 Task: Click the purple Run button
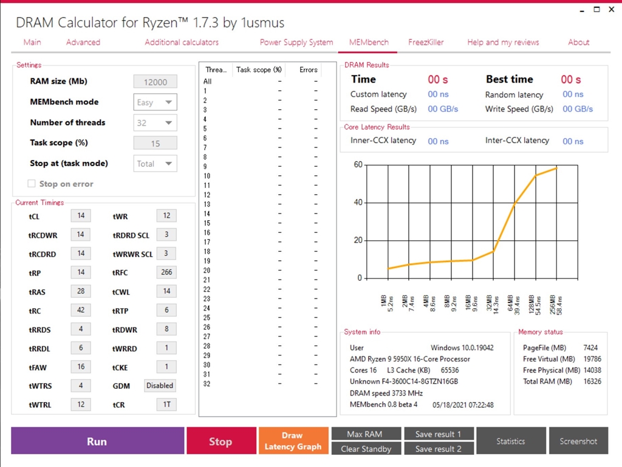click(x=97, y=441)
